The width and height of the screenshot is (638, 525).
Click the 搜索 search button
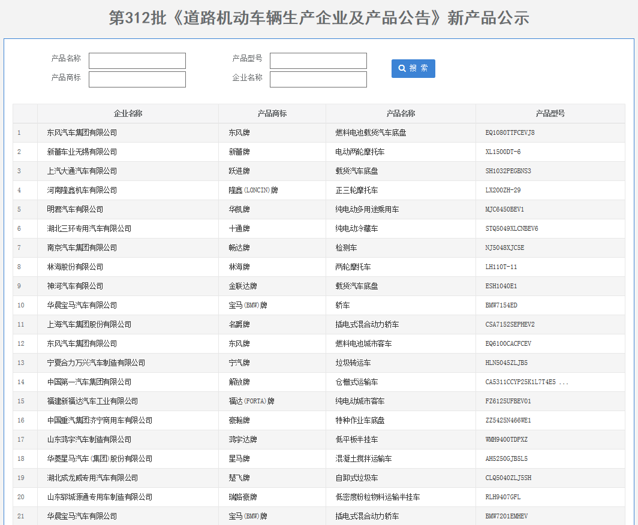click(x=413, y=68)
